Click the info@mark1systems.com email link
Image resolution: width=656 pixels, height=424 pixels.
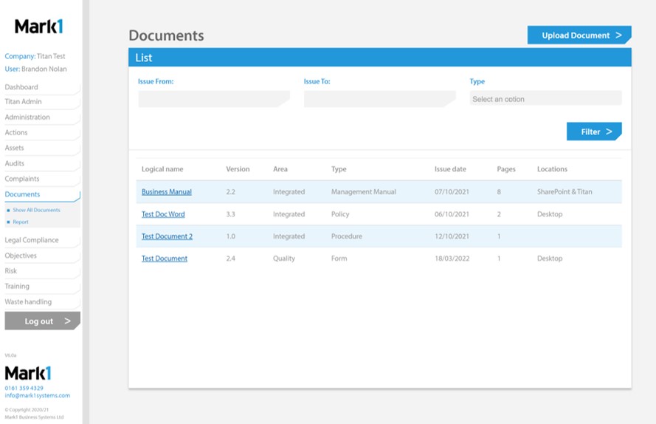[37, 395]
